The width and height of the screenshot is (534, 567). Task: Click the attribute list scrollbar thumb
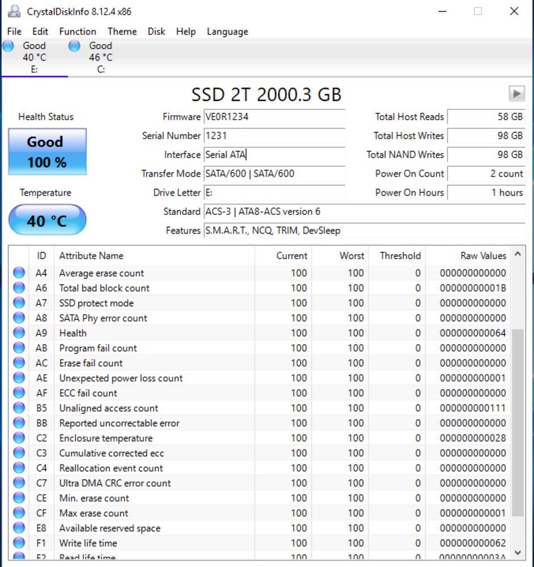(518, 422)
